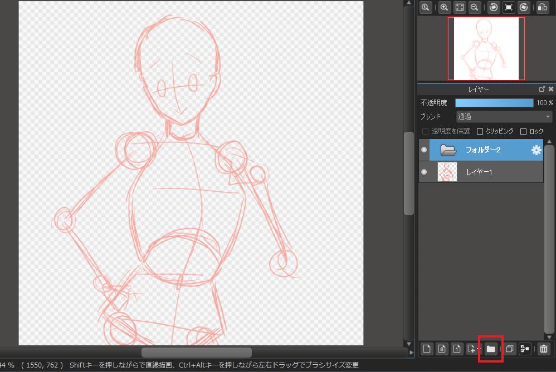The image size is (556, 372).
Task: Create a new layer folder
Action: [491, 349]
